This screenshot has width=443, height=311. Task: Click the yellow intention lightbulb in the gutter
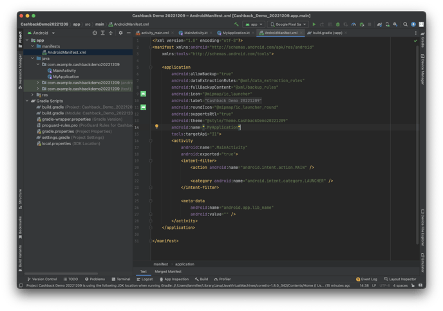[x=156, y=127]
